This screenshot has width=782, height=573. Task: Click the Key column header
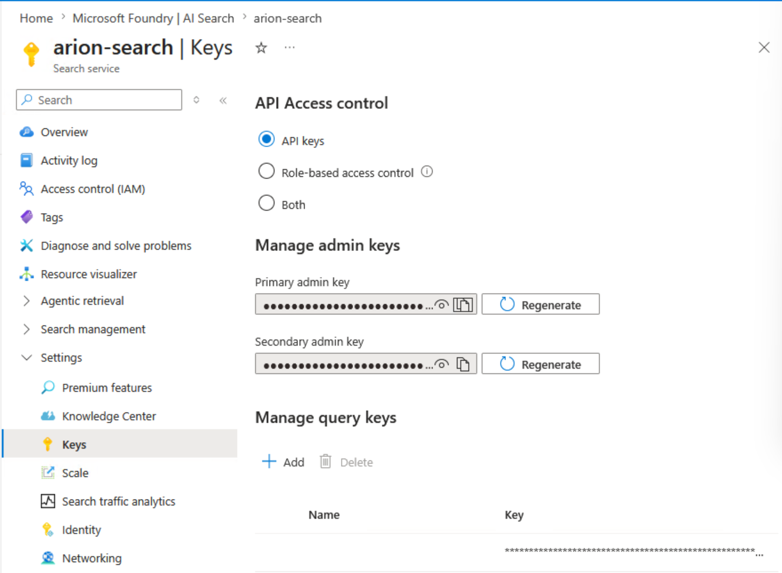[x=514, y=515]
